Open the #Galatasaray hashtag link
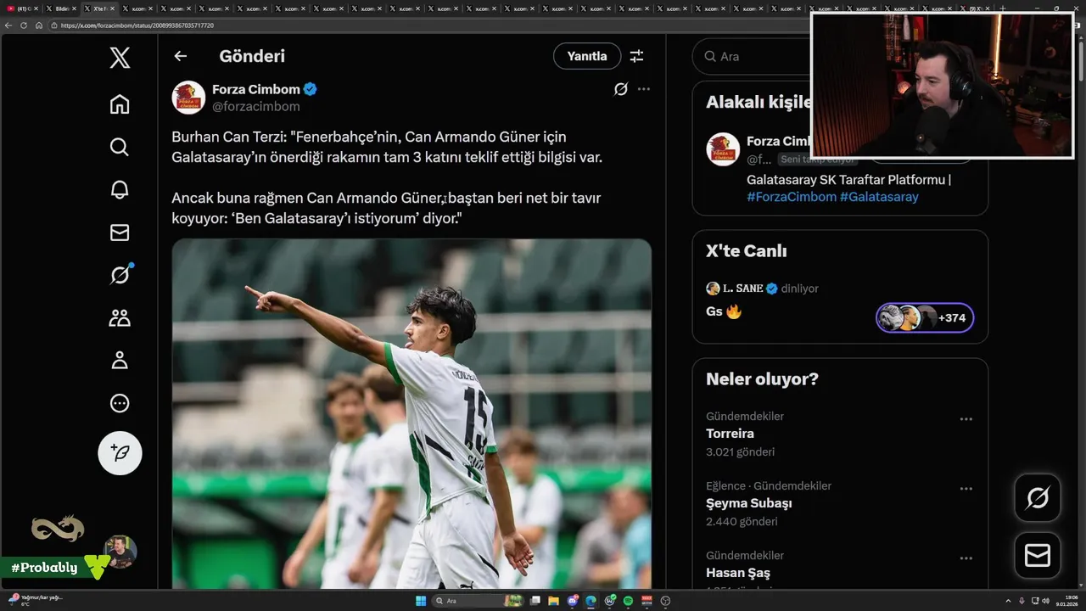 click(879, 197)
